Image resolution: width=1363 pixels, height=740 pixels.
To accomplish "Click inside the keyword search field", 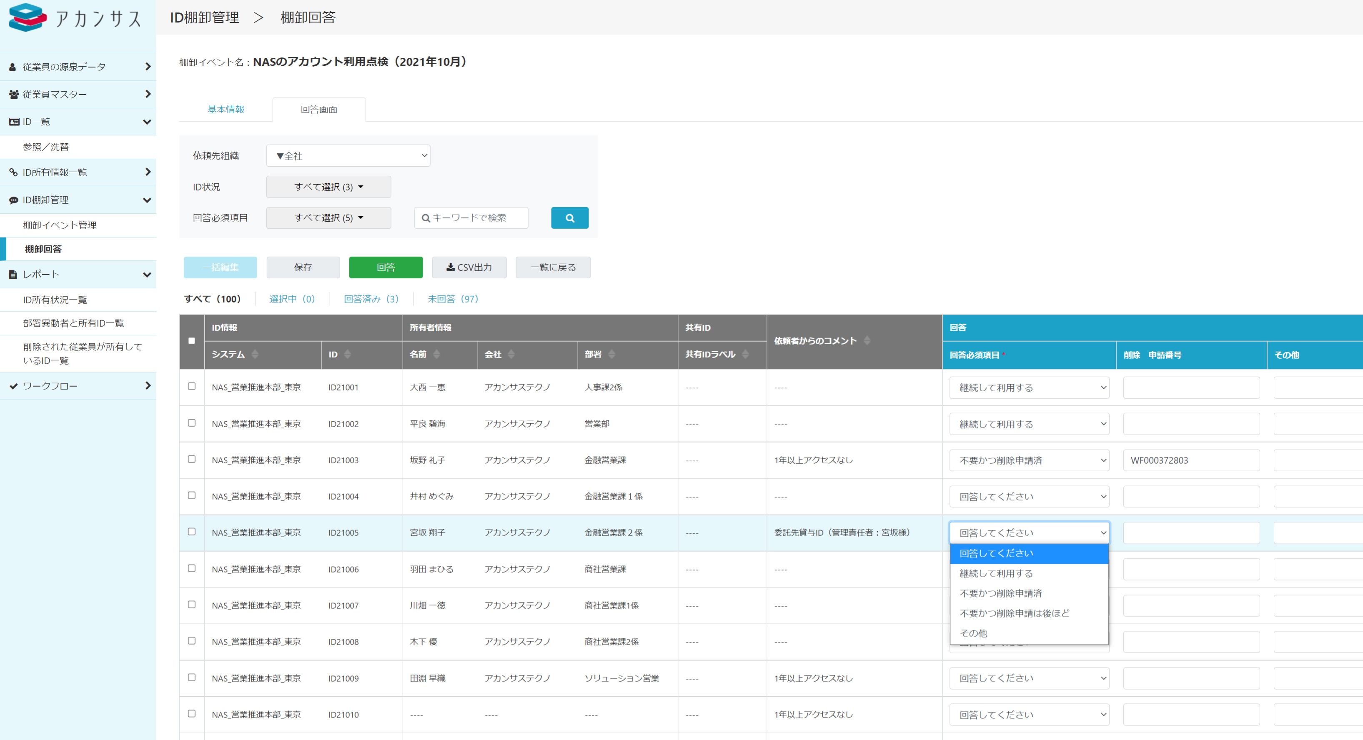I will pos(471,217).
